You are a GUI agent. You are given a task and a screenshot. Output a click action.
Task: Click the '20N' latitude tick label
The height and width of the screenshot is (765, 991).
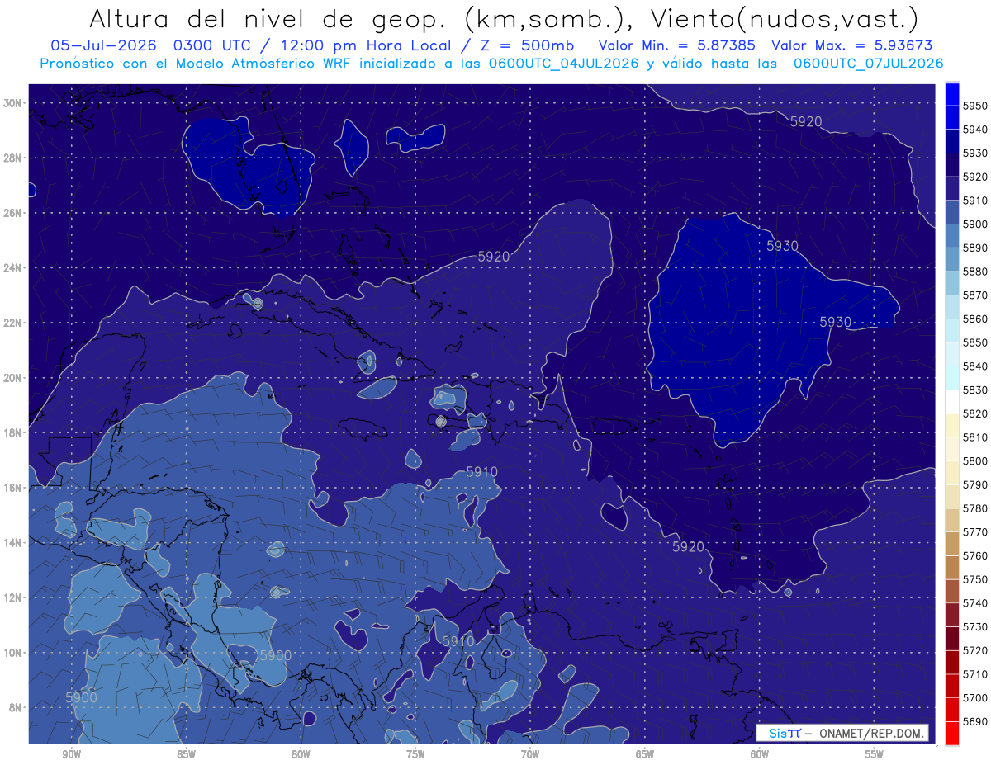12,378
